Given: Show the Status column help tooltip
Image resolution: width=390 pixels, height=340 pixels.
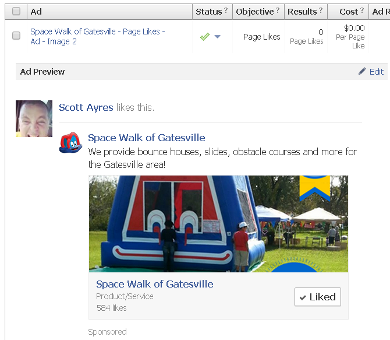Looking at the screenshot, I should point(226,10).
